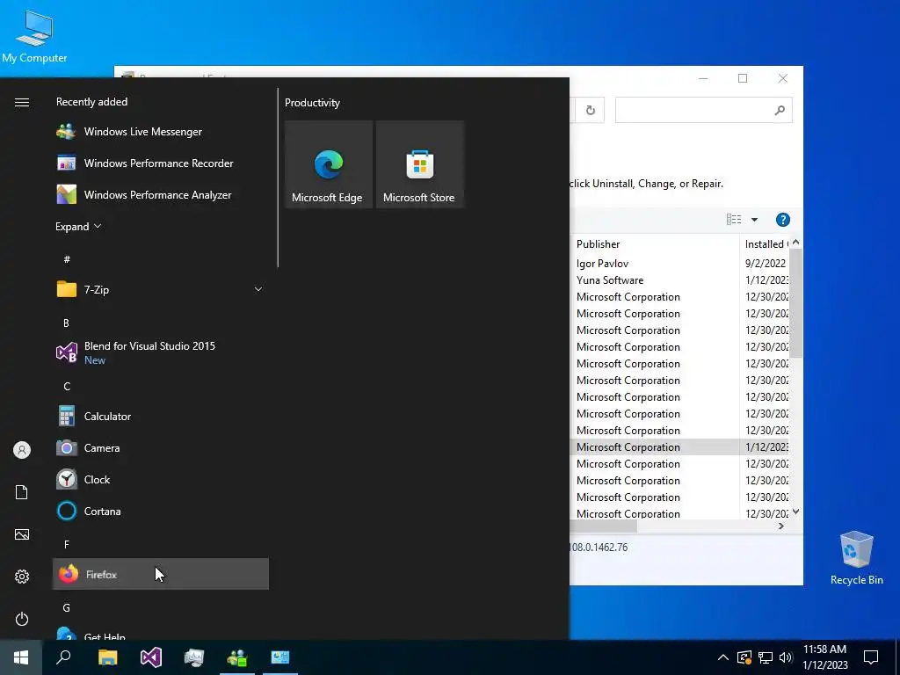Open Blend for Visual Studio 2015
The height and width of the screenshot is (675, 900).
point(160,352)
